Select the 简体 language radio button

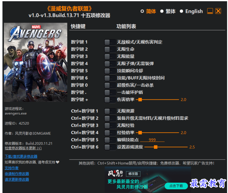142,11
